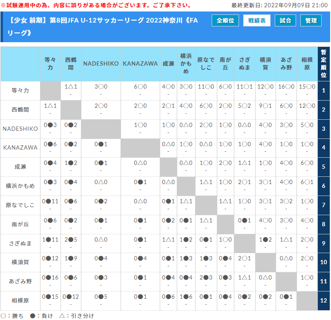
Task: Click 相模原 vs 西鶴間 result 0●12
Action: coord(71,297)
